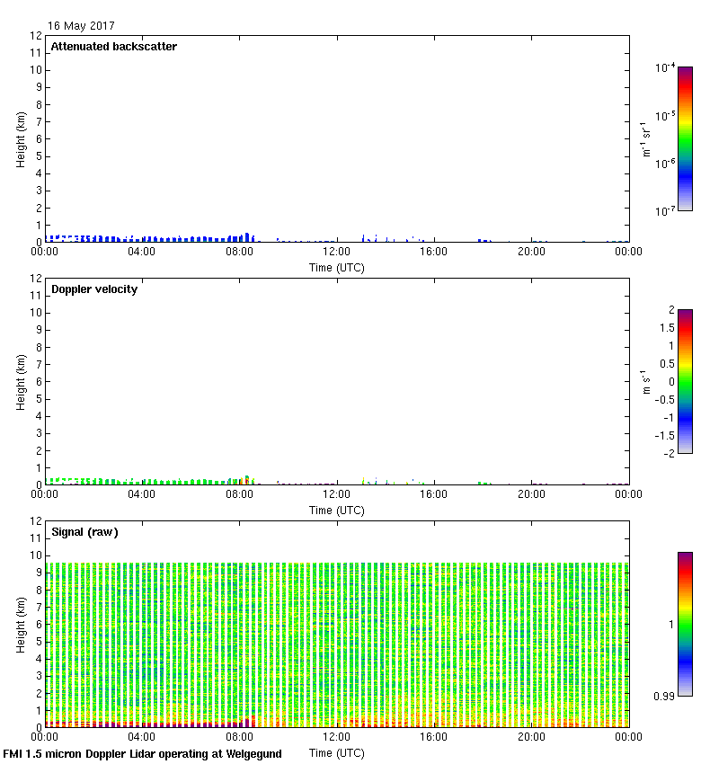
Task: Click 20:00 tick on backscatter time axis
Action: pyautogui.click(x=531, y=252)
